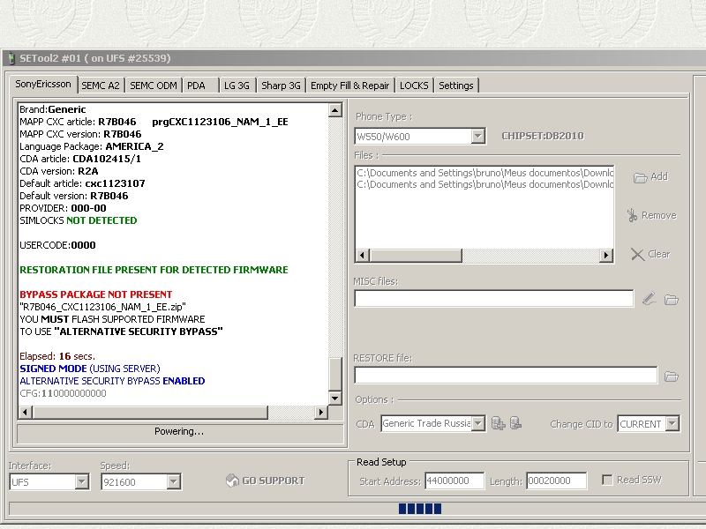The image size is (706, 529).
Task: Click the Remove file button
Action: click(651, 215)
